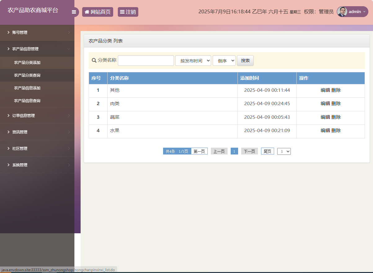
Task: Click the 搜索 search button
Action: 245,60
